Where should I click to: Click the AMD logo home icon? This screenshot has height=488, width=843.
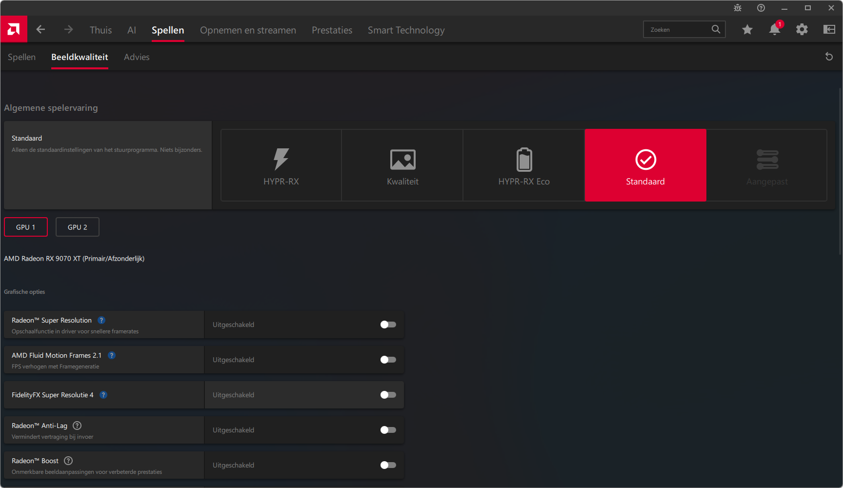coord(14,29)
